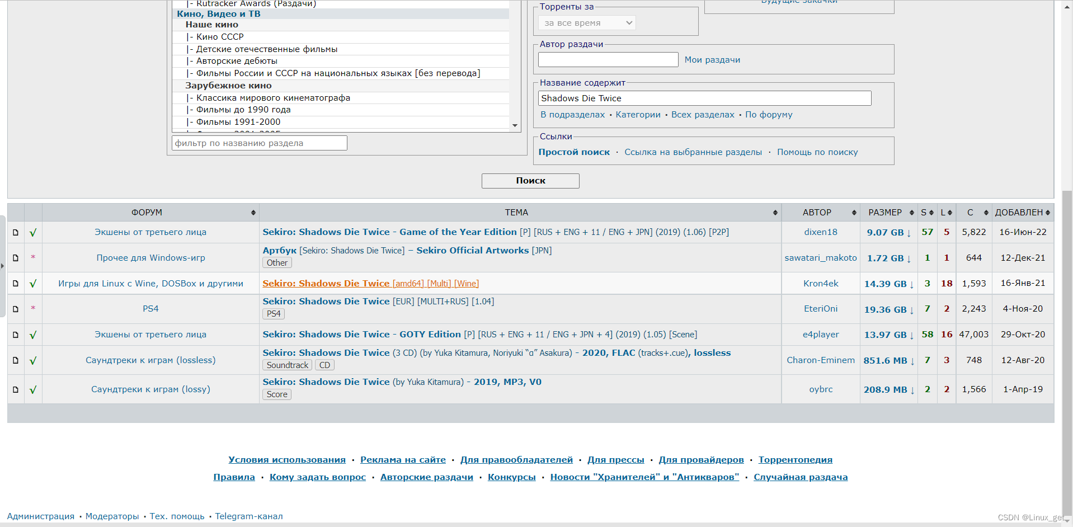The image size is (1073, 527).
Task: Click green checkmark status in Charon-Eminem row
Action: tap(33, 360)
